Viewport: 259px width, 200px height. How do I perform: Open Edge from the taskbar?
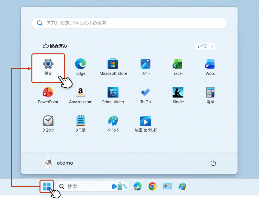coord(138,186)
